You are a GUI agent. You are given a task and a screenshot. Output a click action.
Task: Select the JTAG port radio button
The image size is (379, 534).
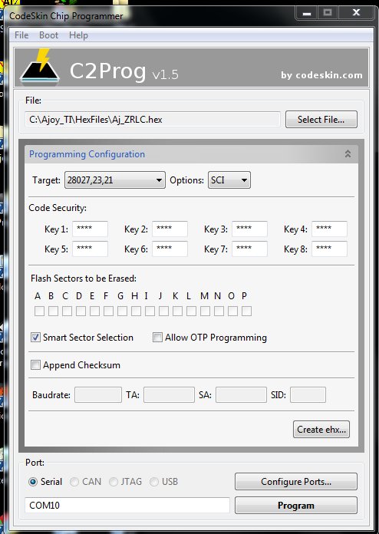pyautogui.click(x=114, y=482)
